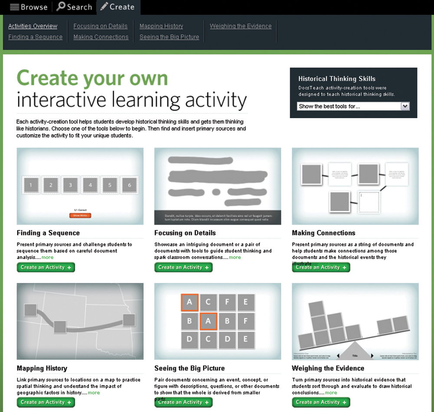Click the Finding a Sequence thumbnail image

80,186
